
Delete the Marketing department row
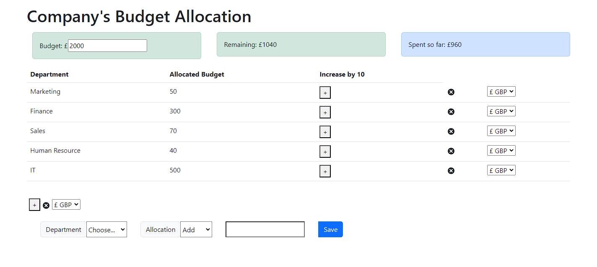(451, 92)
